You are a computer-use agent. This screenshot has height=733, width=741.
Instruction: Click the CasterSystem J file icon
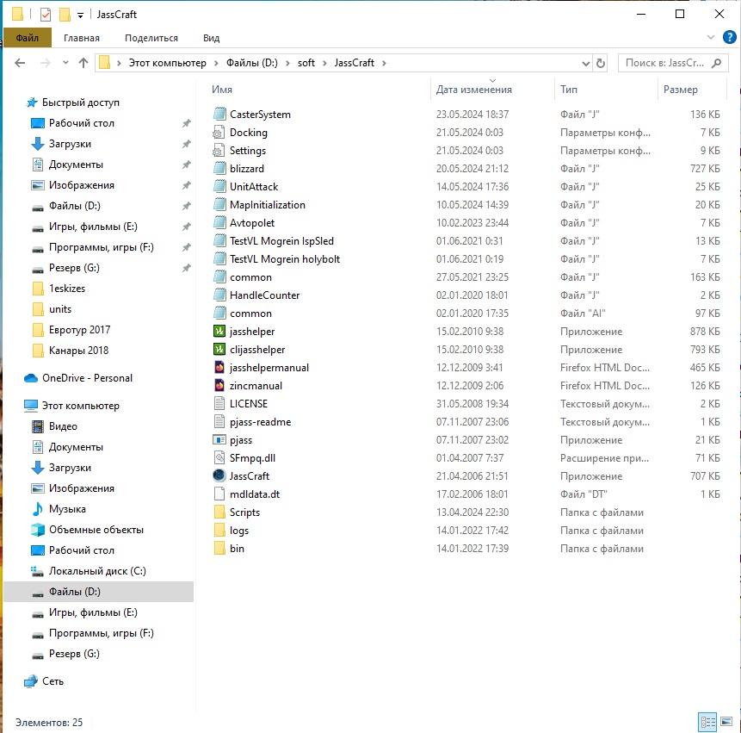[x=219, y=114]
